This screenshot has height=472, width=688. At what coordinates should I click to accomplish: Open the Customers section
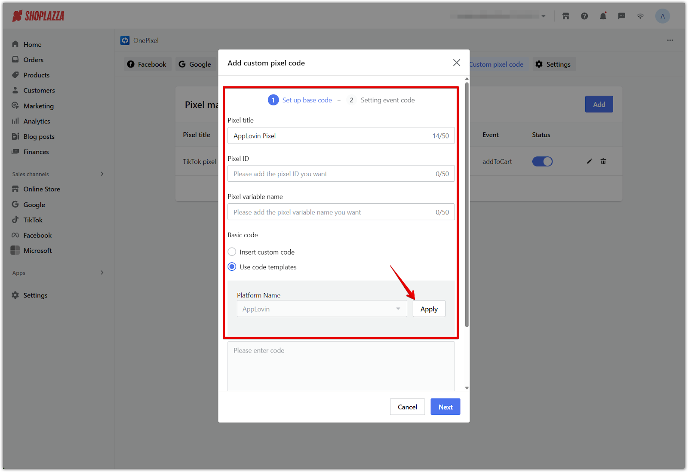tap(39, 90)
